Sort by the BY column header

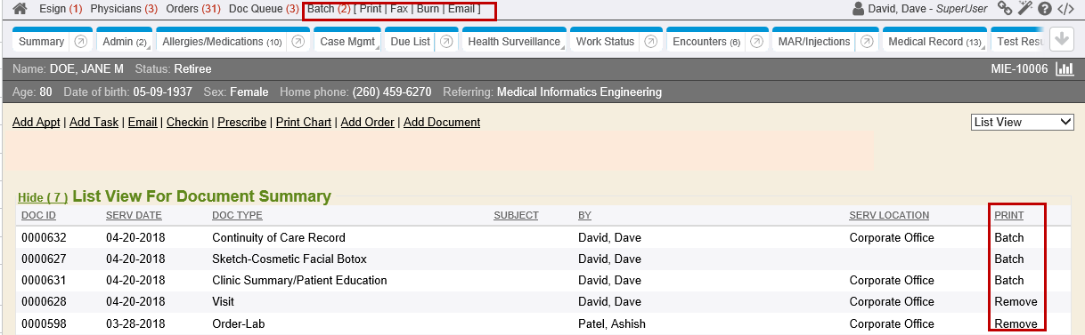click(584, 215)
